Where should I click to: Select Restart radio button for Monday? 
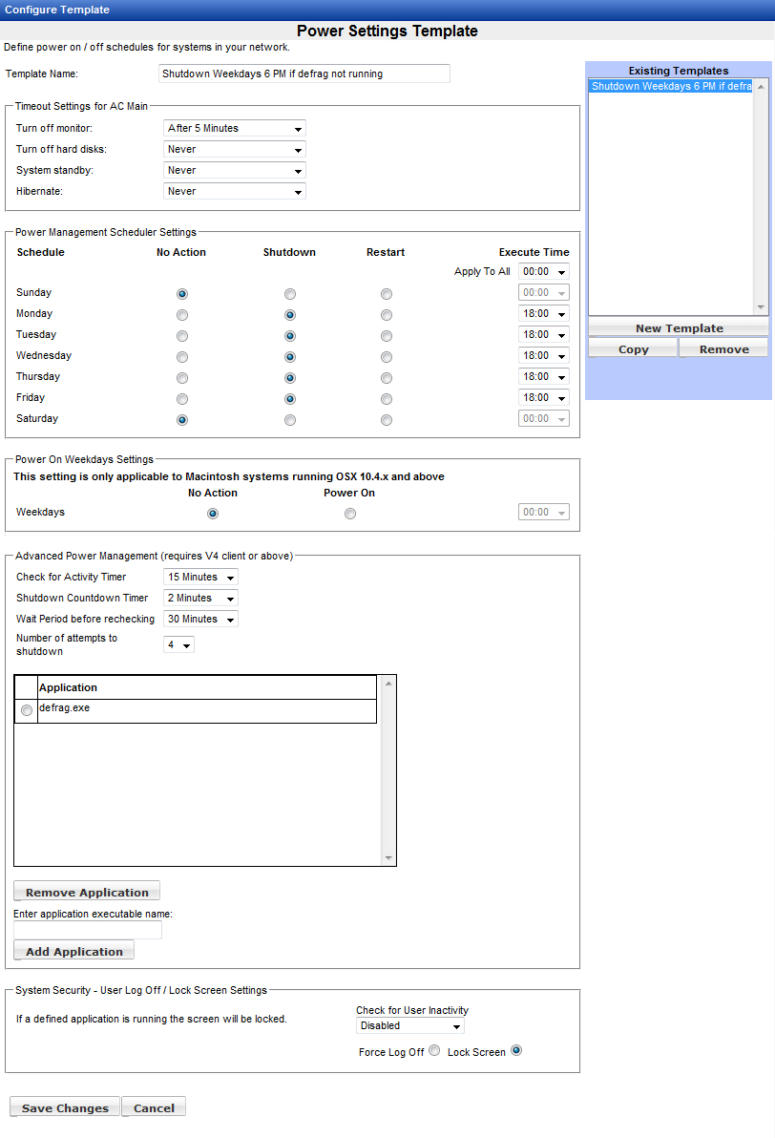tap(387, 315)
